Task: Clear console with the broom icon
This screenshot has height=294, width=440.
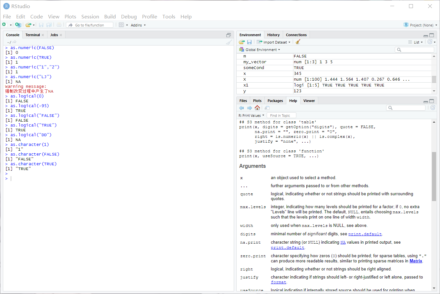Action: pyautogui.click(x=229, y=42)
